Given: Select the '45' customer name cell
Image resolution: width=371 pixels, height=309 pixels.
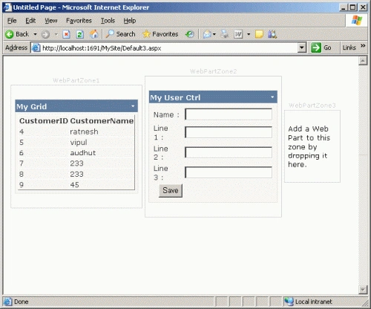Looking at the screenshot, I should pos(74,185).
